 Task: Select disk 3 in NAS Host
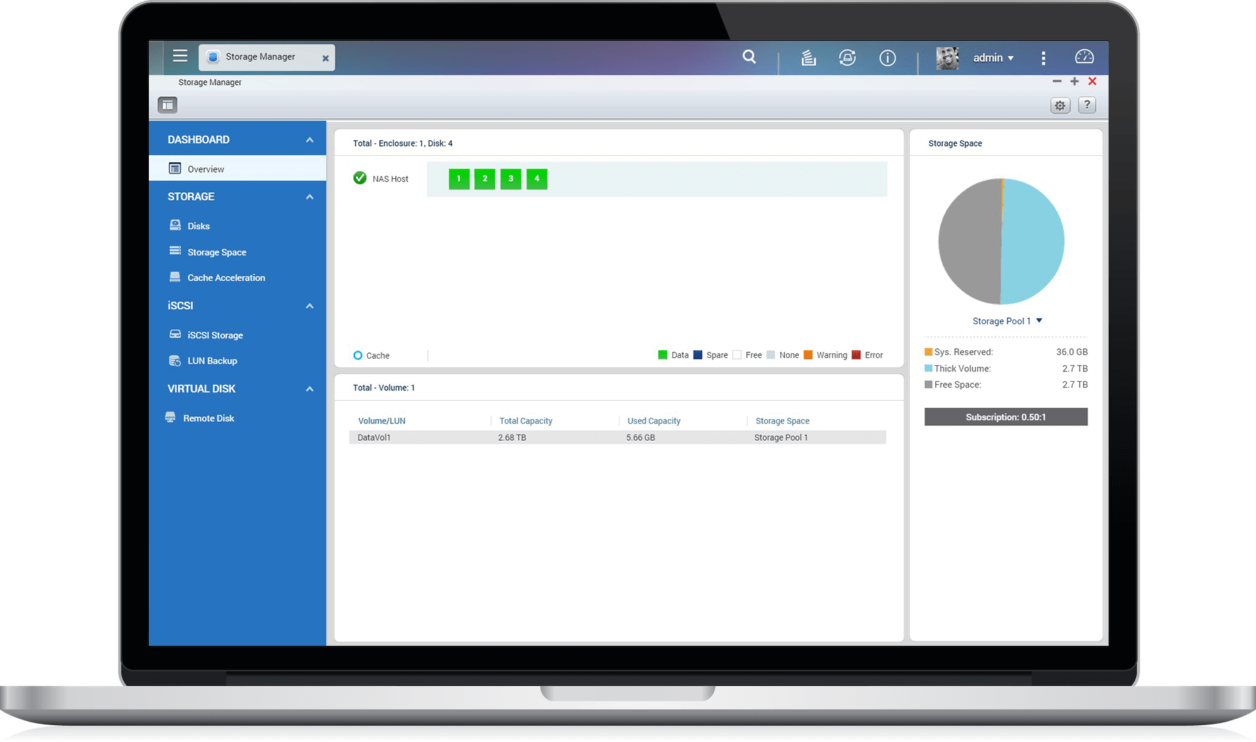tap(510, 179)
